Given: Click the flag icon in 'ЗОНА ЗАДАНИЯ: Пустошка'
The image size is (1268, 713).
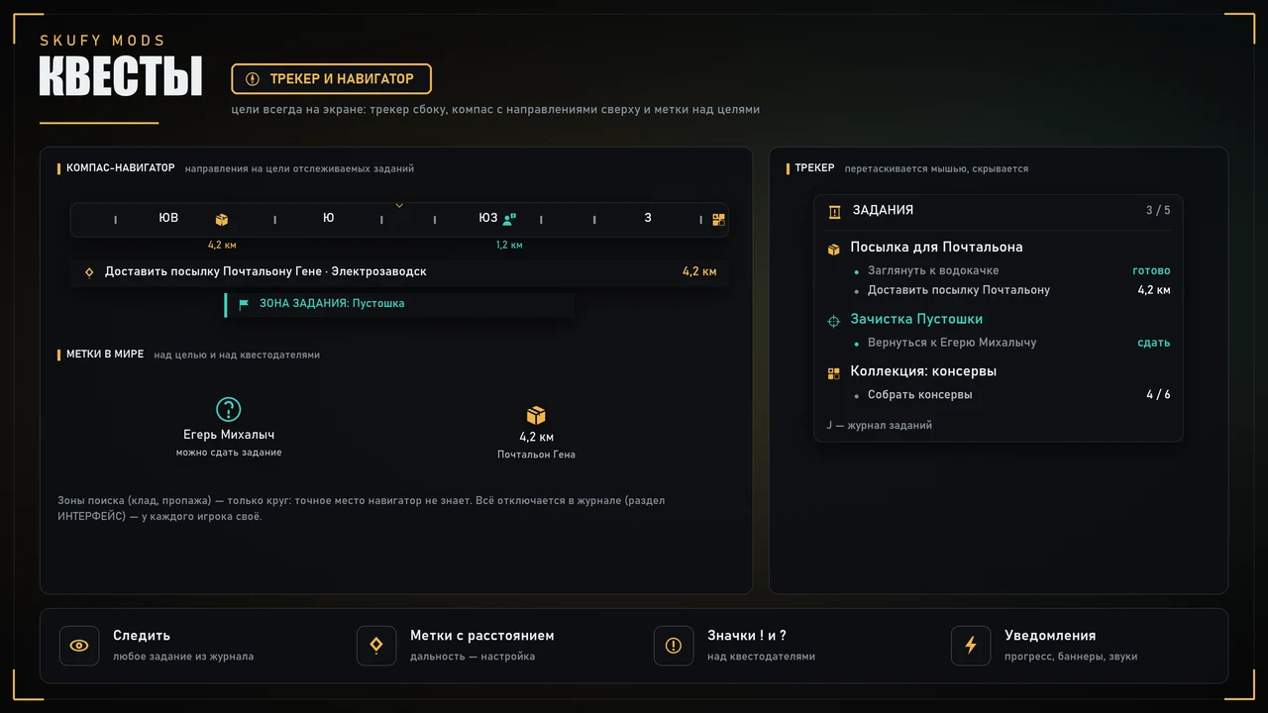Looking at the screenshot, I should [244, 303].
